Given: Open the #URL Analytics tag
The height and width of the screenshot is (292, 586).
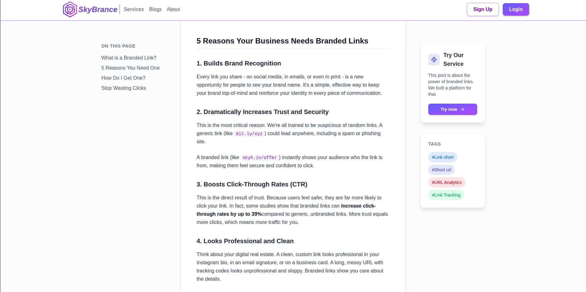Looking at the screenshot, I should [x=447, y=182].
